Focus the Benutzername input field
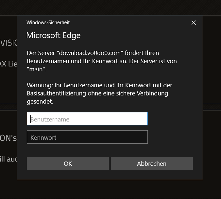221x199 pixels. (x=87, y=119)
